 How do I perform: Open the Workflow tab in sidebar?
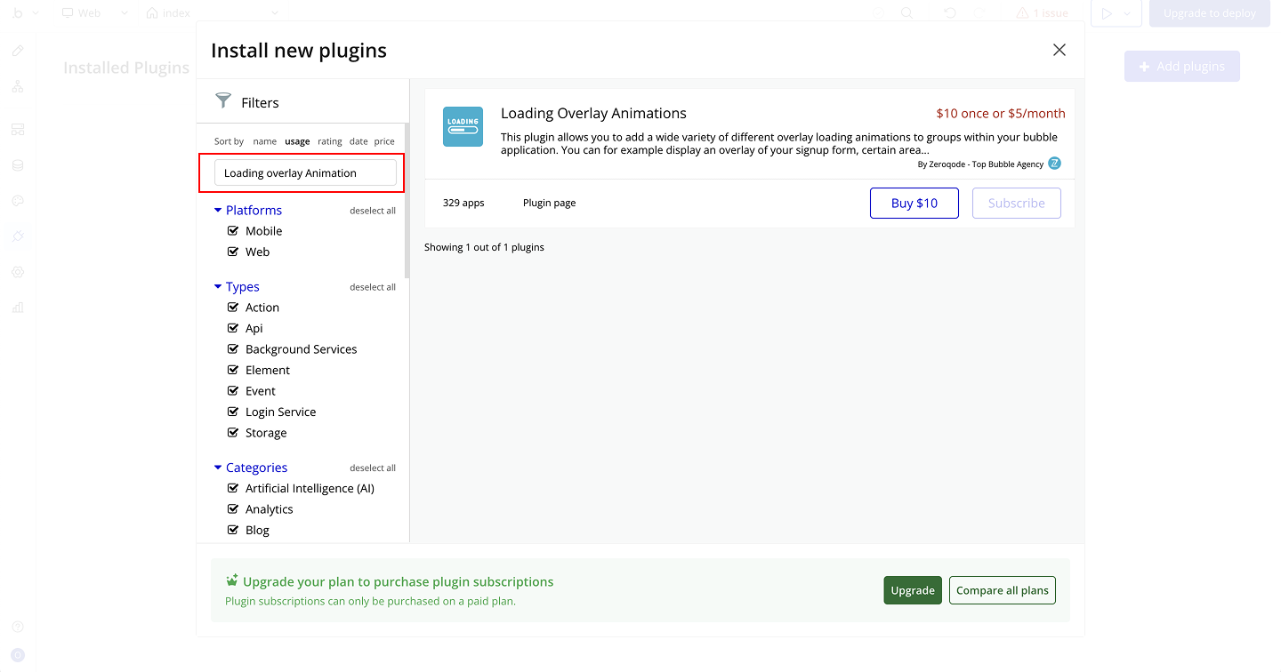click(x=18, y=86)
